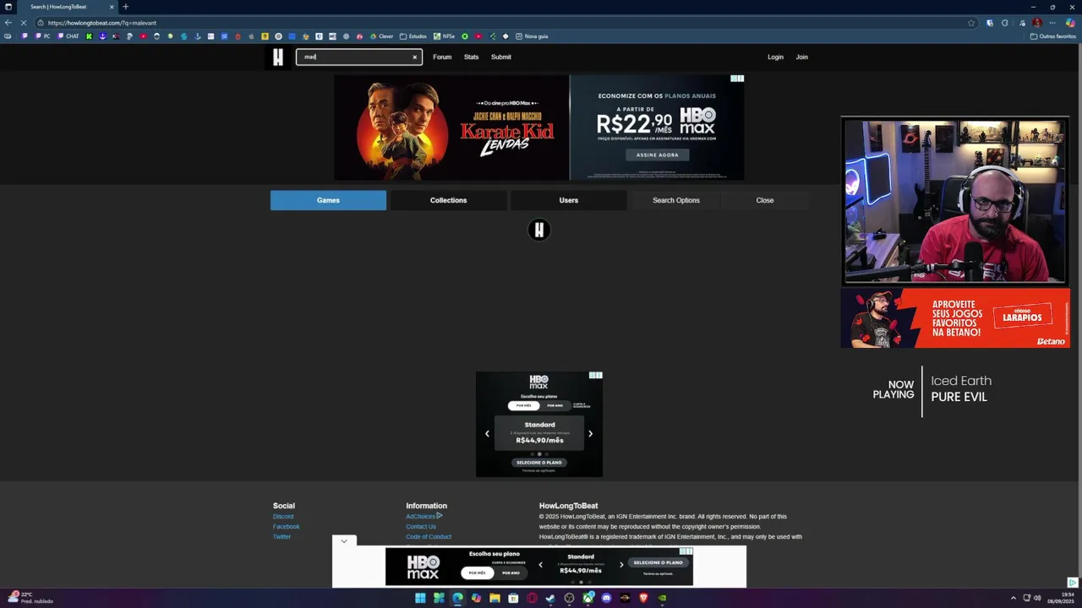Open the Code of Conduct link
The width and height of the screenshot is (1082, 608).
[429, 536]
